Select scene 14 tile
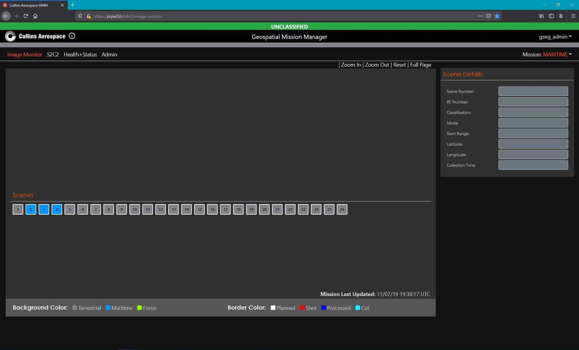The height and width of the screenshot is (350, 579). coord(186,210)
